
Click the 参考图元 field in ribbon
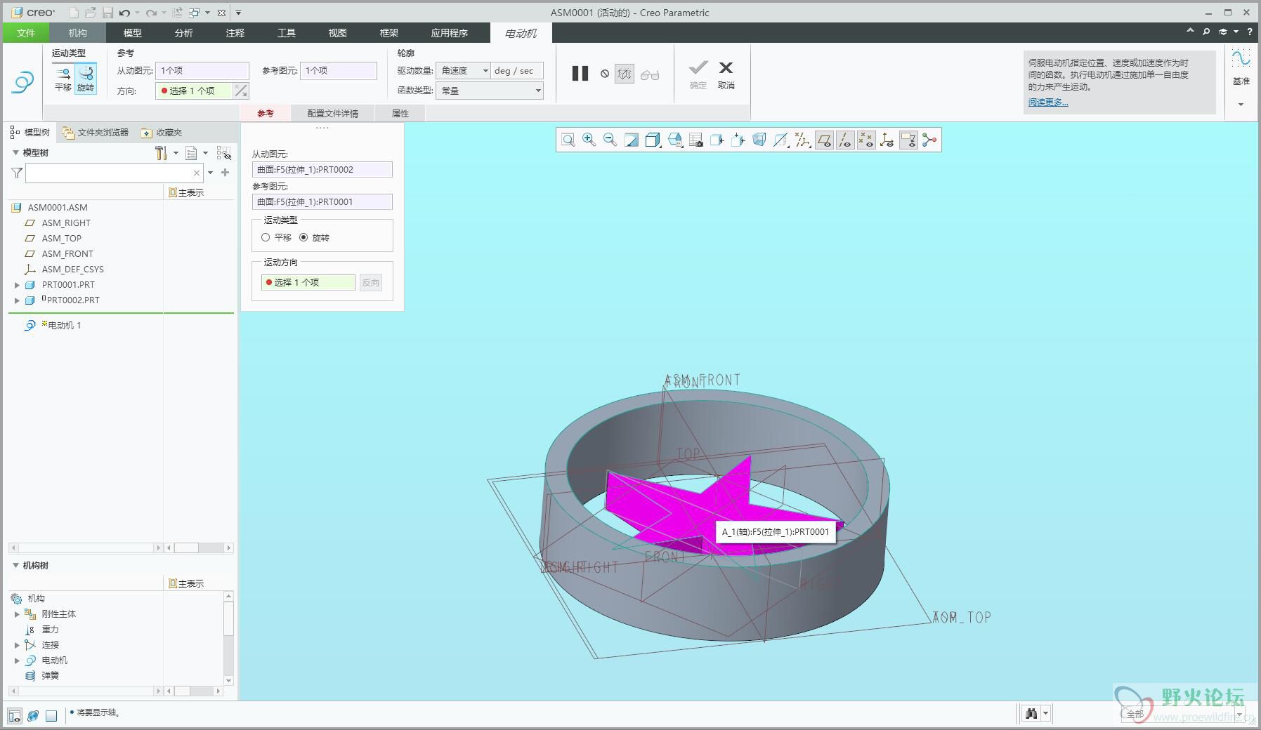[x=339, y=70]
